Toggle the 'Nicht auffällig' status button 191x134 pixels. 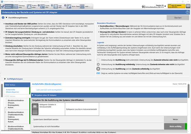tap(175, 126)
